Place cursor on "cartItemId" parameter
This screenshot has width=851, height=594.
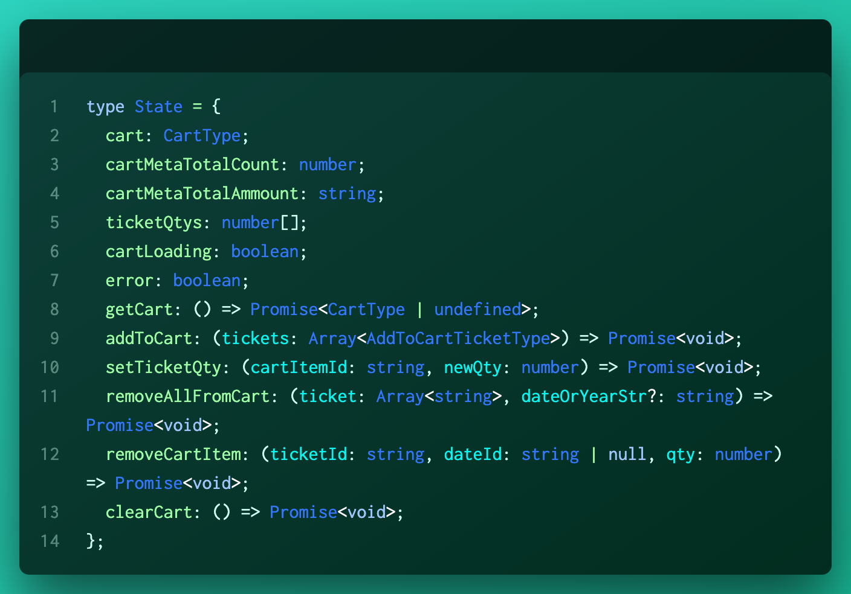[x=299, y=368]
